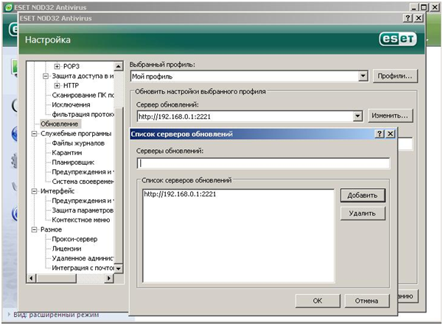Cancel with the Отмена button
This screenshot has width=443, height=325.
click(367, 301)
